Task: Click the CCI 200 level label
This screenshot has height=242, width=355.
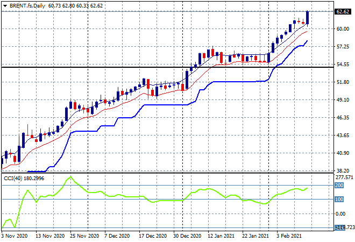Action: (x=339, y=186)
